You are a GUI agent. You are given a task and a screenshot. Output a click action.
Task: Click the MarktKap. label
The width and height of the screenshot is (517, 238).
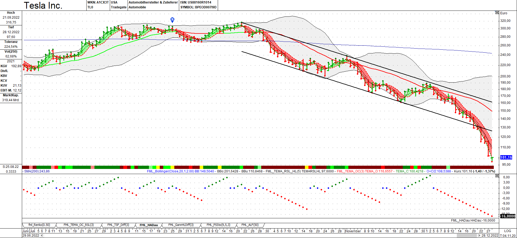(11, 95)
